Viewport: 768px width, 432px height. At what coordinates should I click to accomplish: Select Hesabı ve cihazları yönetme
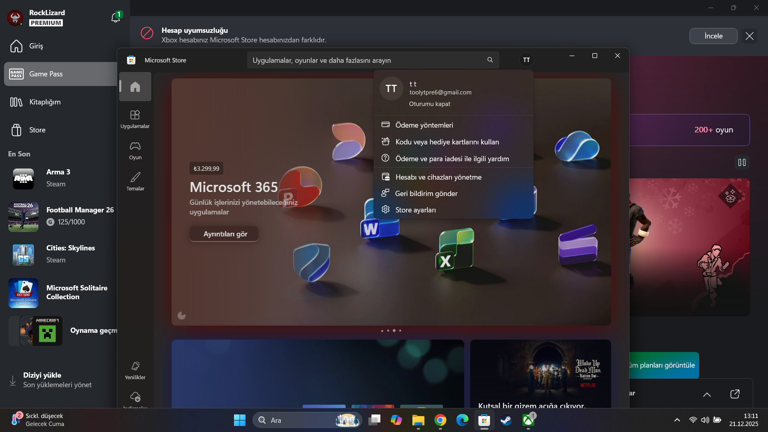pos(454,177)
